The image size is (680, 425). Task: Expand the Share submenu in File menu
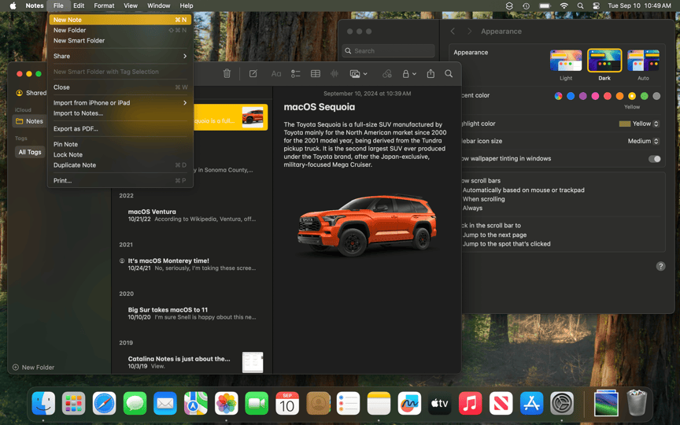pos(120,56)
